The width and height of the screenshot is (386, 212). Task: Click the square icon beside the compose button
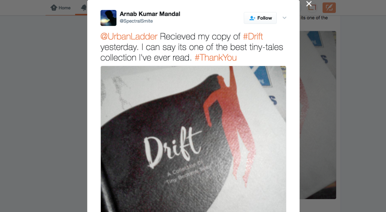(312, 8)
